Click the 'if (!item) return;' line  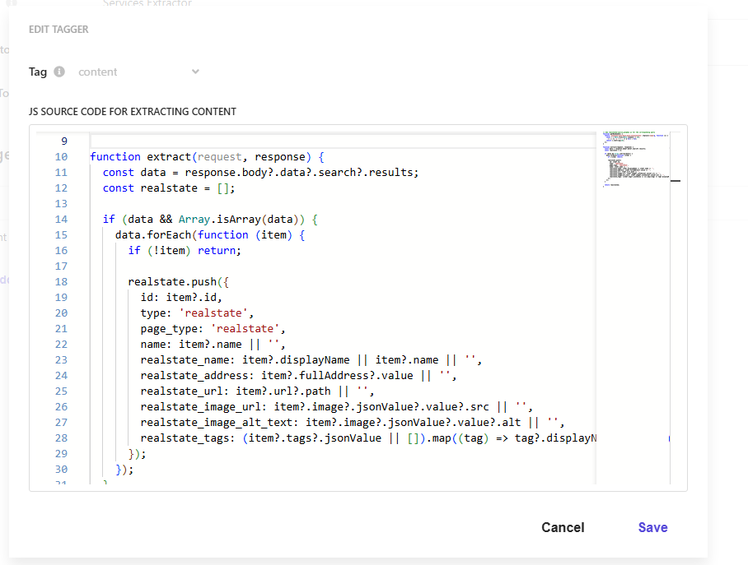coord(185,251)
